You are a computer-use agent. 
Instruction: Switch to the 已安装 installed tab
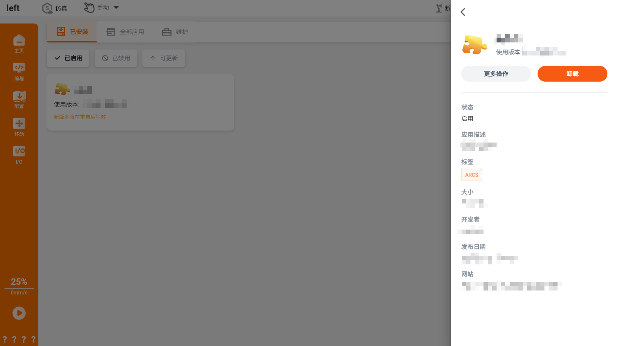[x=72, y=32]
